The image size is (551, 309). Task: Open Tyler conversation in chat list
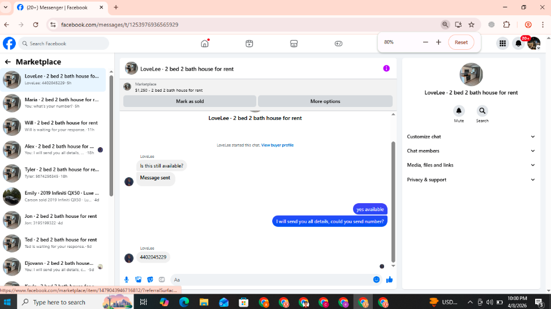click(x=53, y=173)
